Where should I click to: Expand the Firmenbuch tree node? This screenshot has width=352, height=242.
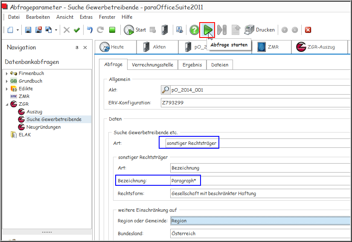7,74
